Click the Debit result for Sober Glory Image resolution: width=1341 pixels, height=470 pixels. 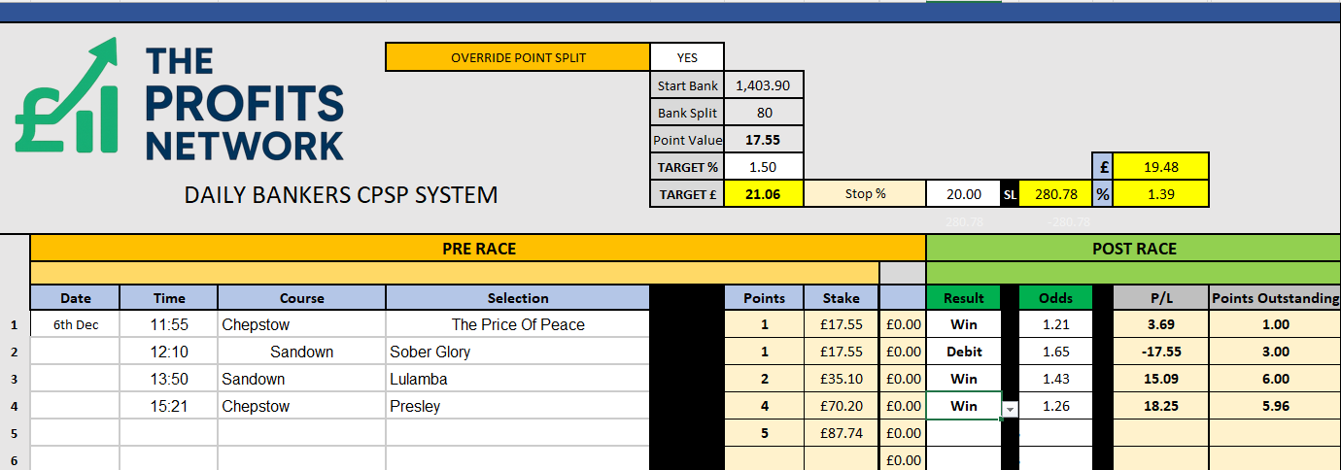click(964, 352)
